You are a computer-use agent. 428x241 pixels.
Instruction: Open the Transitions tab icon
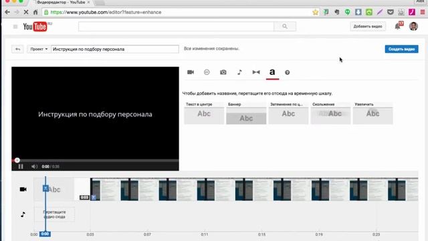pyautogui.click(x=256, y=72)
